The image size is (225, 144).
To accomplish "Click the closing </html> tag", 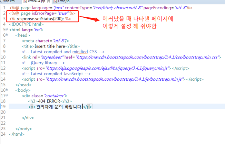I will [17, 134].
